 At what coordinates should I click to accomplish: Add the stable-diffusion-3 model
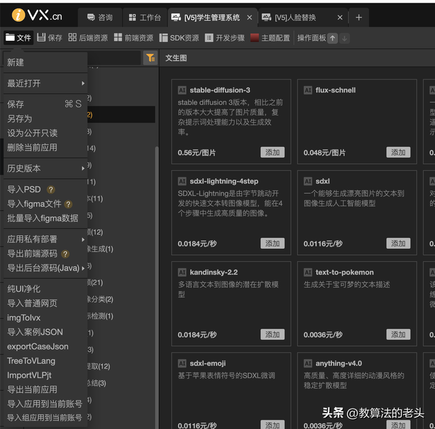[273, 152]
